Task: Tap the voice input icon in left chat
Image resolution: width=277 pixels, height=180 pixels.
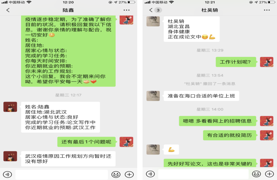Action: tap(7, 174)
